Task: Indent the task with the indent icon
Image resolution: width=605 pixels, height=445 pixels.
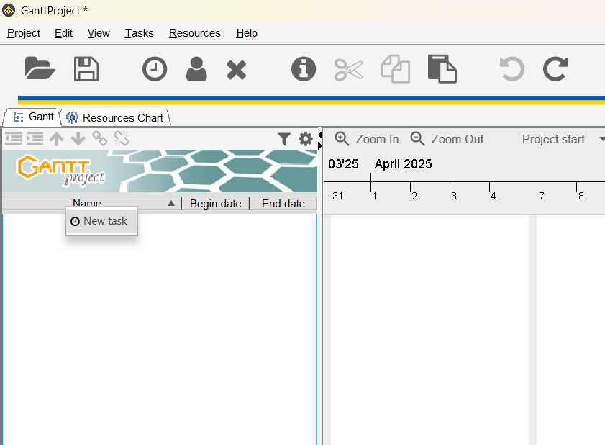Action: (x=35, y=138)
